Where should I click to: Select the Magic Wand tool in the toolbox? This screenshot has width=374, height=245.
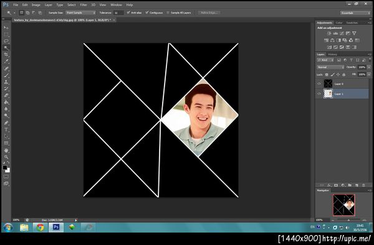(x=6, y=48)
